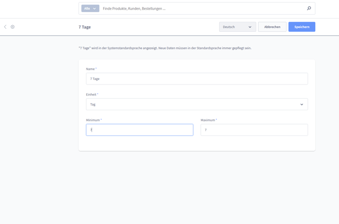Click into the Maximum input field
Screen dimensions: 339x224
click(254, 130)
